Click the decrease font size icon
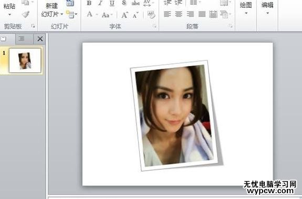The image size is (302, 199). pos(136,15)
